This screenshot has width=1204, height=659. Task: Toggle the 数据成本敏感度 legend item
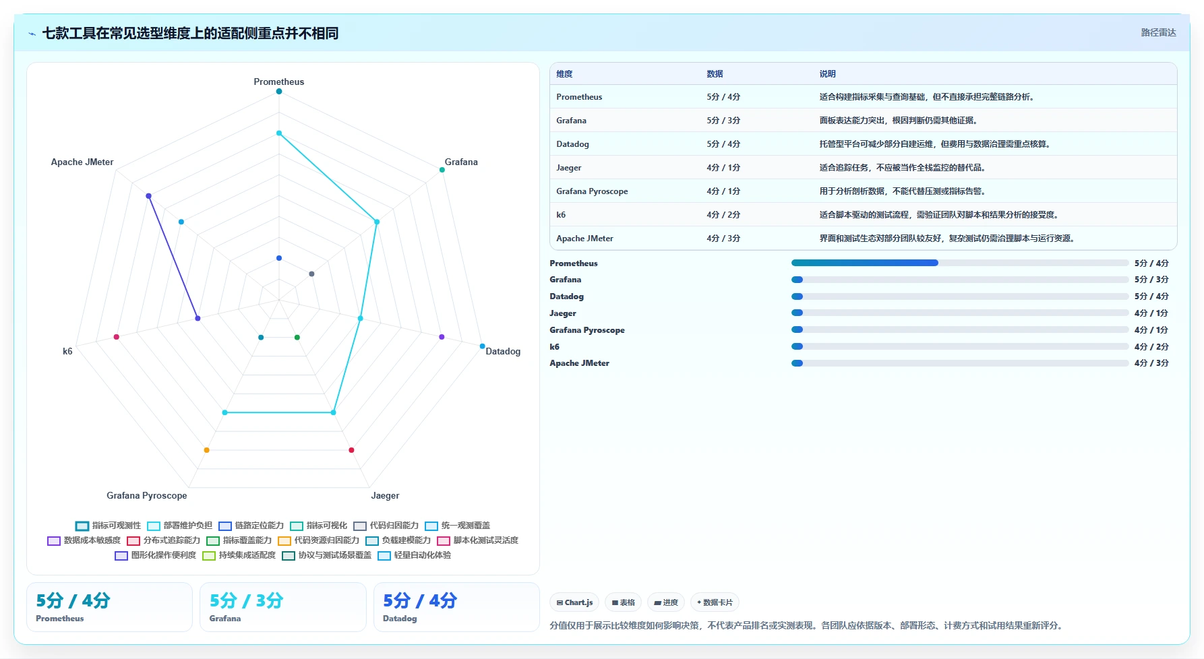pyautogui.click(x=84, y=540)
